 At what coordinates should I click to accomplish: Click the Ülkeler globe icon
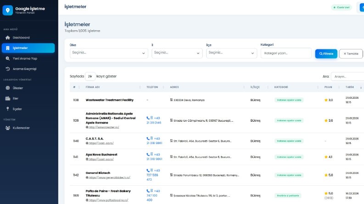coord(8,88)
